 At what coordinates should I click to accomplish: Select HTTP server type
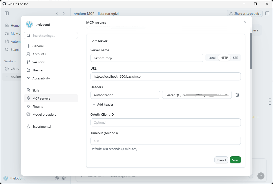point(224,58)
